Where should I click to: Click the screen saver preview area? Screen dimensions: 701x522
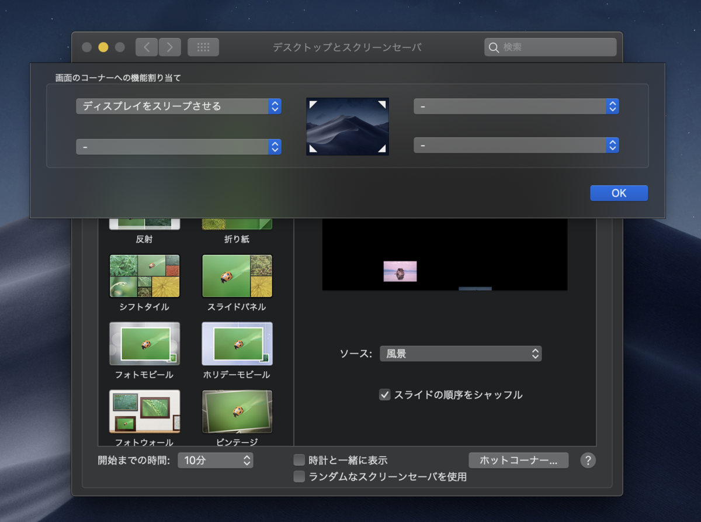click(445, 254)
